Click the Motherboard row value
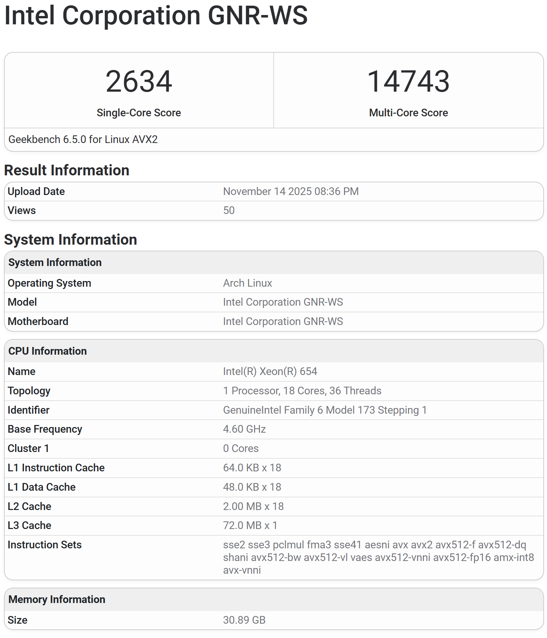Viewport: 547px width, 638px height. click(x=283, y=321)
